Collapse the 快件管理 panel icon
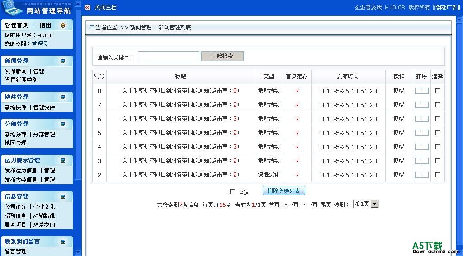This screenshot has width=463, height=256. [x=63, y=97]
